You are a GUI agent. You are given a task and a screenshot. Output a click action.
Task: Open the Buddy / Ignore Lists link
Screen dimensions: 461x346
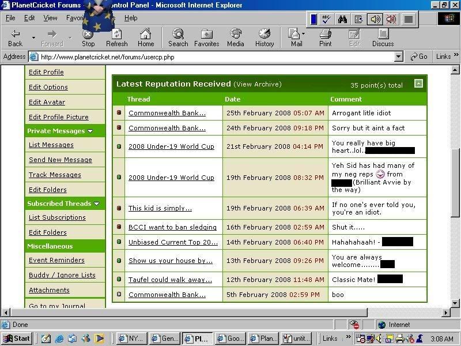pos(62,275)
